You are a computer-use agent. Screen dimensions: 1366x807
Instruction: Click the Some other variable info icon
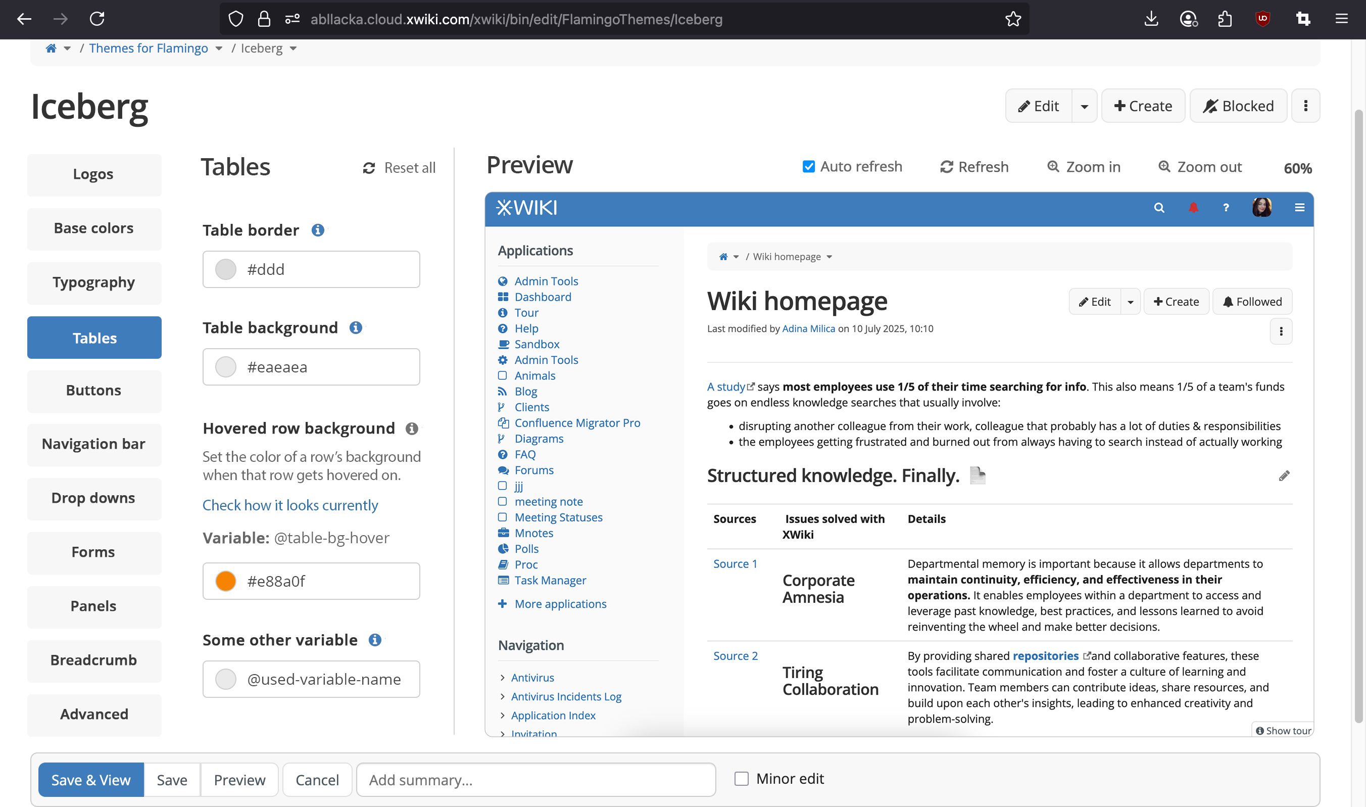[x=375, y=640]
